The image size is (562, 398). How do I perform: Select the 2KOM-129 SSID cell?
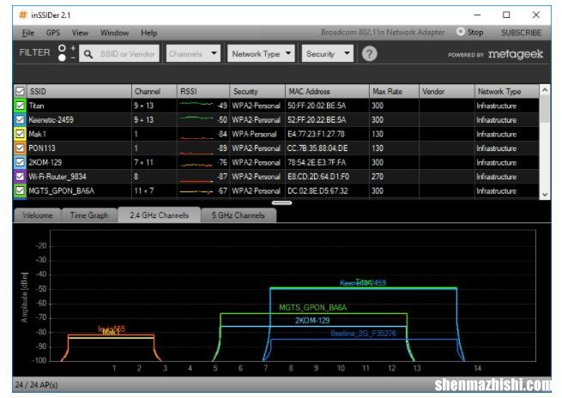(79, 162)
